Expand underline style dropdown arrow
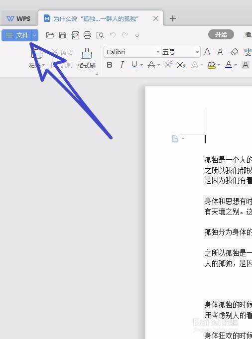 coord(141,65)
